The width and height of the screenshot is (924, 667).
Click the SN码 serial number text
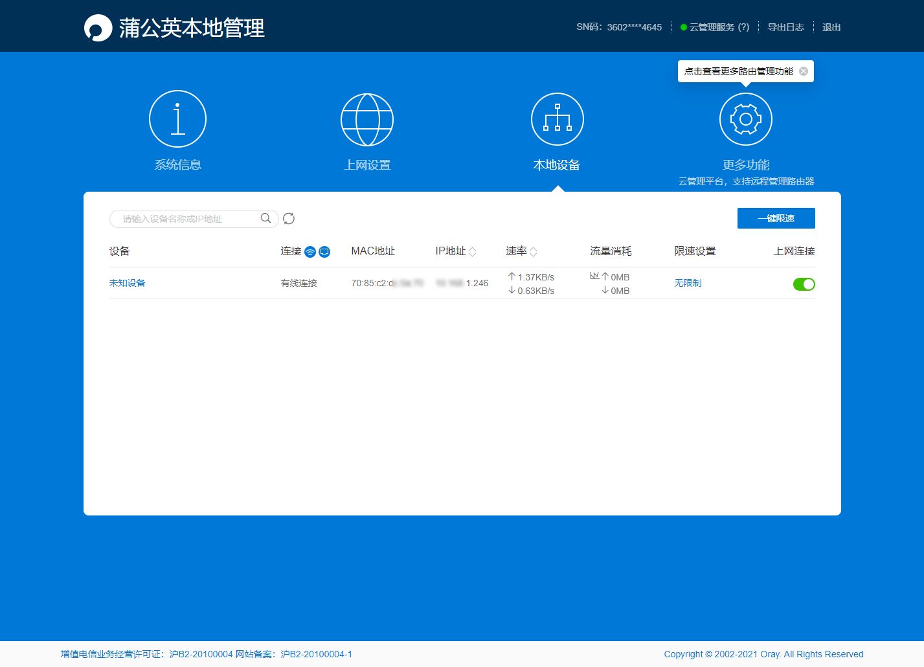tap(619, 27)
